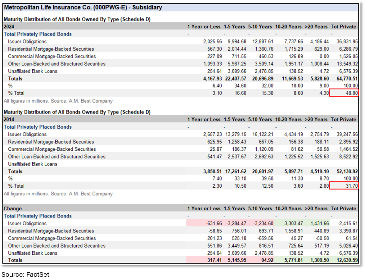
Task: Select the red-outlined 48.00 % Total cell
Action: point(344,93)
